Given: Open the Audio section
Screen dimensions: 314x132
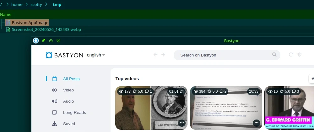Looking at the screenshot, I should tap(68, 101).
